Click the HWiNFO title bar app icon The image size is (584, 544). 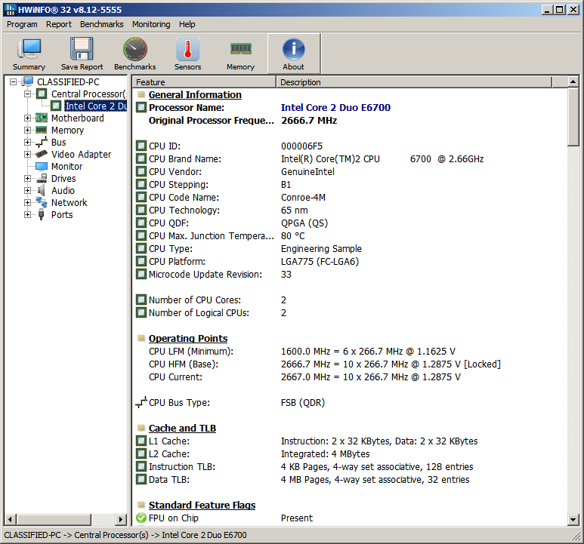click(x=11, y=10)
